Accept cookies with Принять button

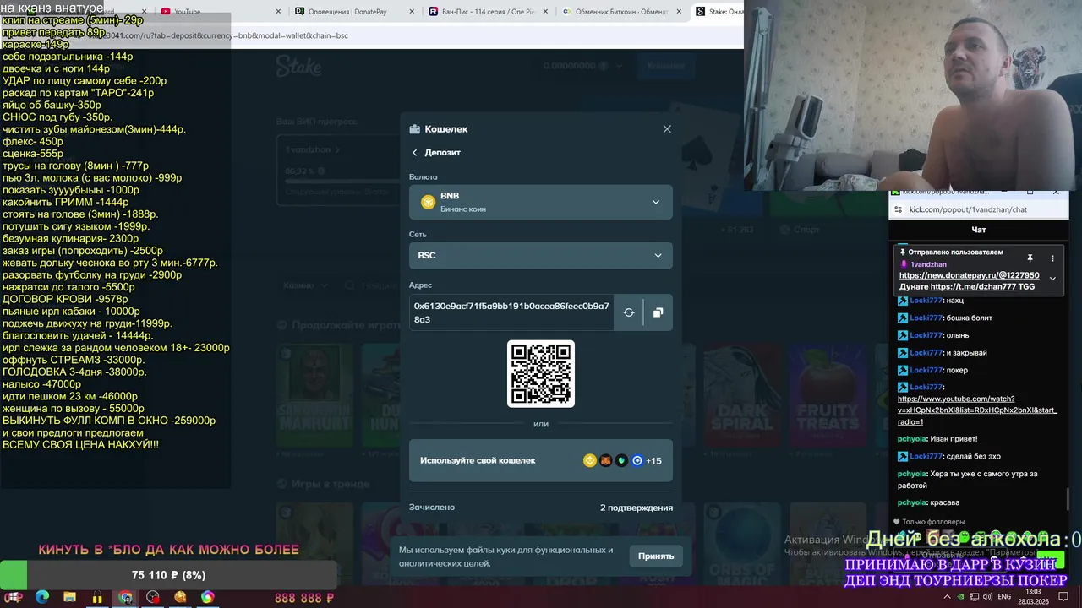coord(656,556)
